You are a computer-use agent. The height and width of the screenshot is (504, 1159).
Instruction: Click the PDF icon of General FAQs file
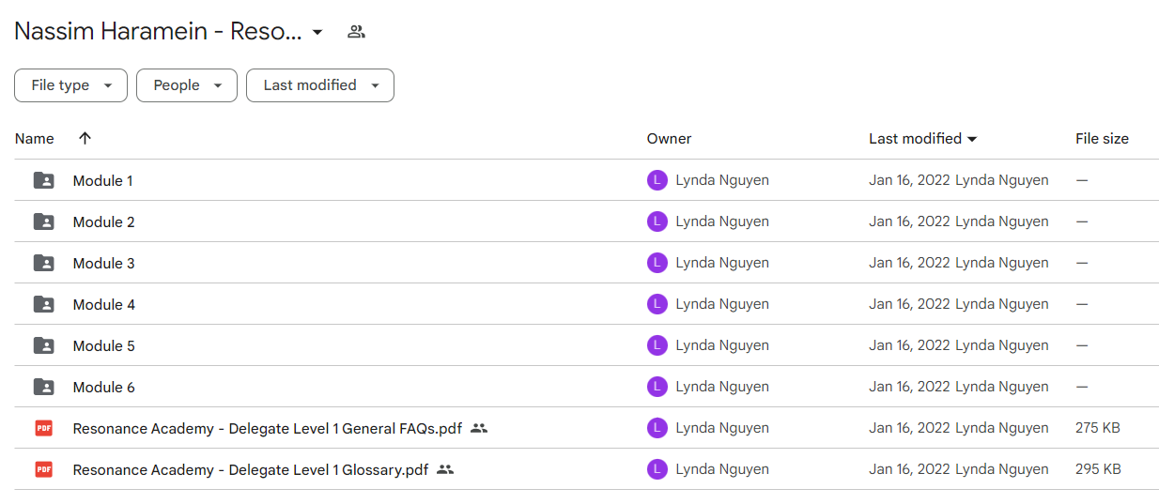[43, 428]
